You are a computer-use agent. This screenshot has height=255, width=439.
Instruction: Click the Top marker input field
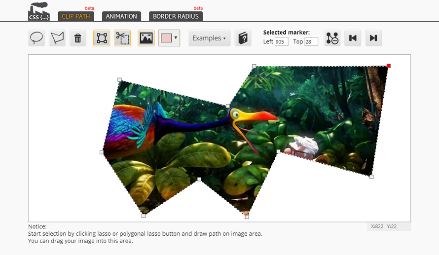[x=311, y=42]
